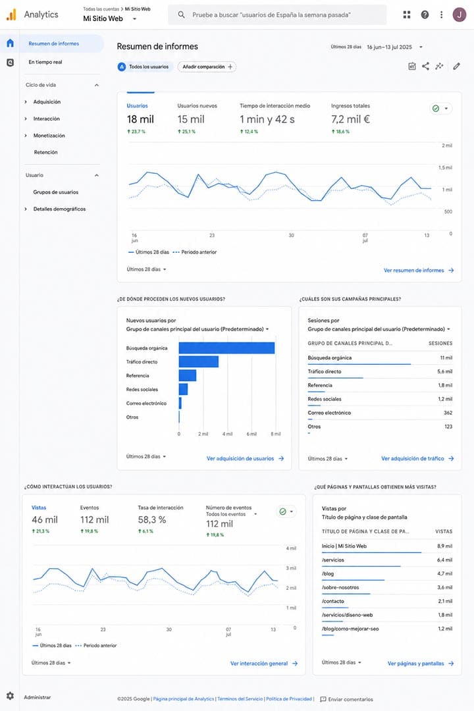Image resolution: width=474 pixels, height=711 pixels.
Task: Open the Sesiones por dimension dropdown
Action: pyautogui.click(x=379, y=329)
